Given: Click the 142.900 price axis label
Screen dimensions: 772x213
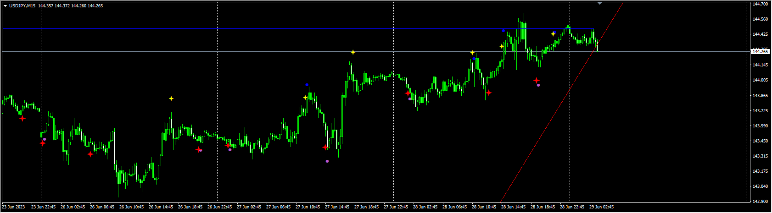Looking at the screenshot, I should 760,202.
